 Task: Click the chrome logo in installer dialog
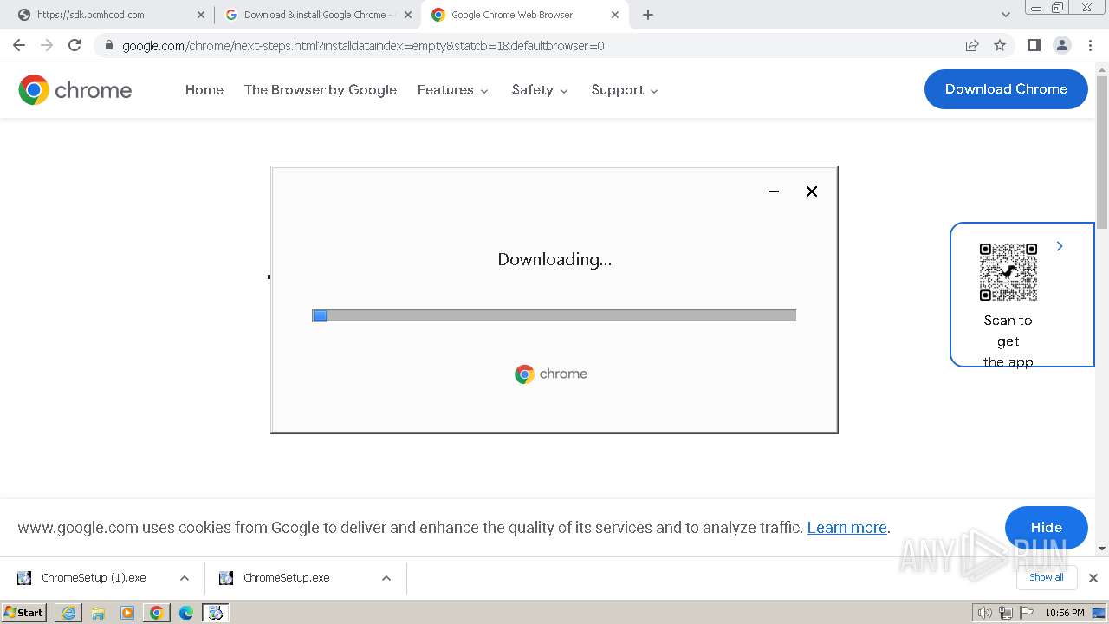click(x=551, y=374)
